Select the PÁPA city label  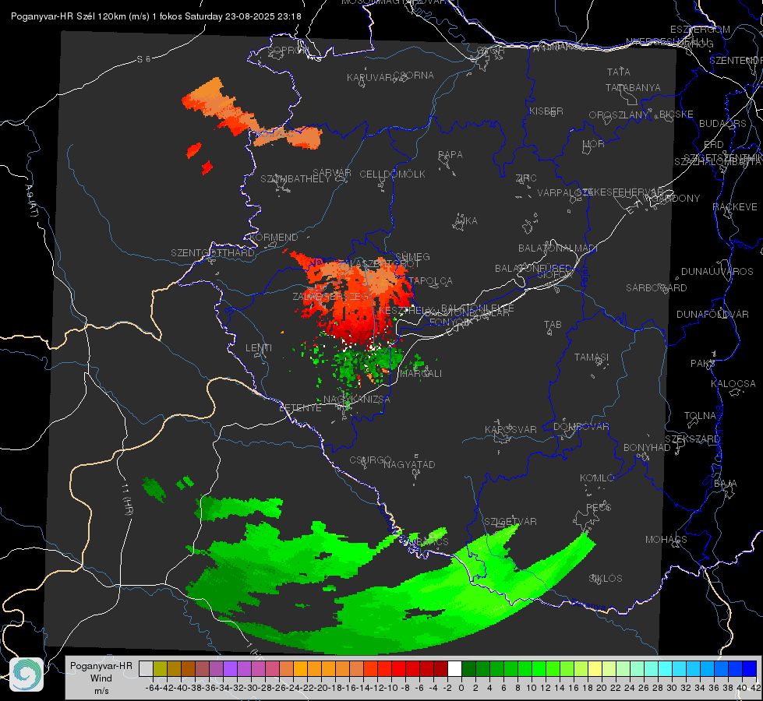[450, 155]
